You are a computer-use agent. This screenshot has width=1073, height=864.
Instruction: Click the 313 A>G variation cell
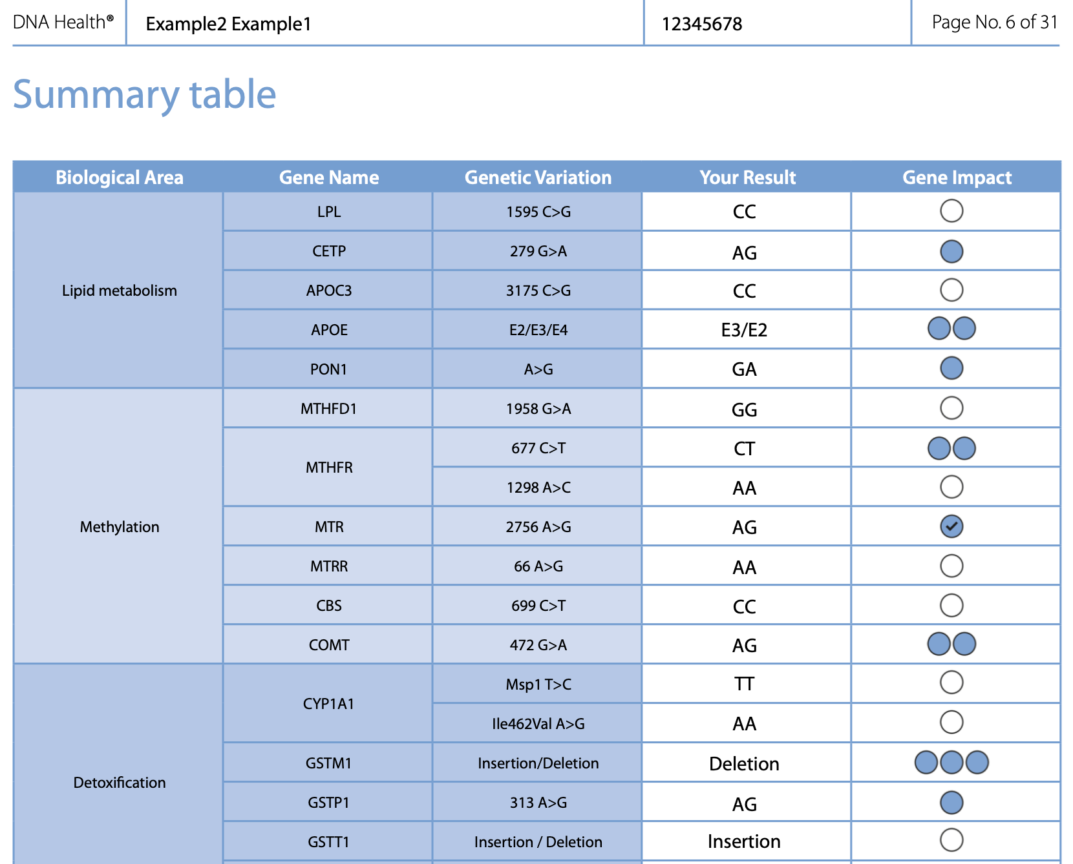[x=538, y=803]
